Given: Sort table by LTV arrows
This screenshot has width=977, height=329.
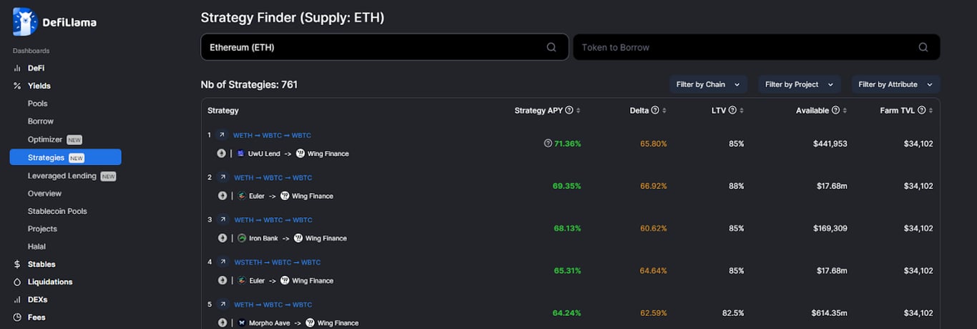Looking at the screenshot, I should click(742, 111).
